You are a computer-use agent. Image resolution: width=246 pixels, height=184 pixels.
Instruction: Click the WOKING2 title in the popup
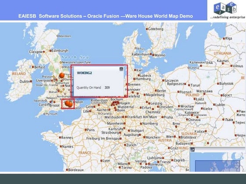[84, 73]
